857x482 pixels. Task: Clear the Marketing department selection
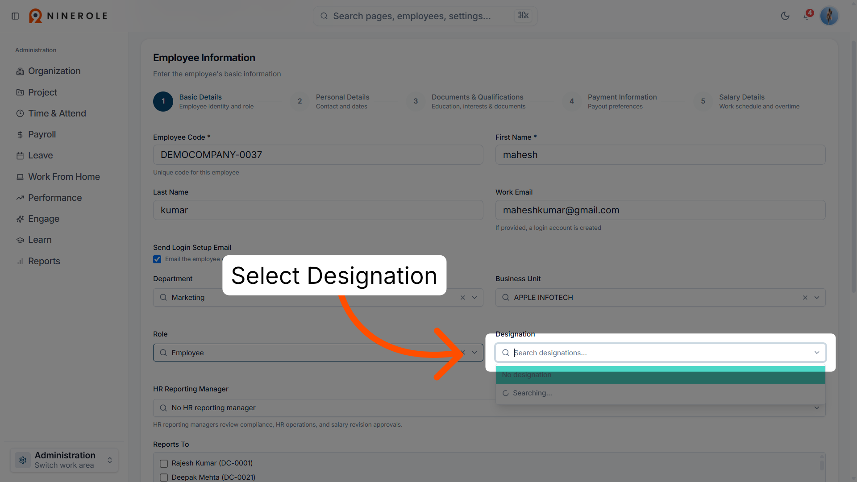tap(463, 298)
